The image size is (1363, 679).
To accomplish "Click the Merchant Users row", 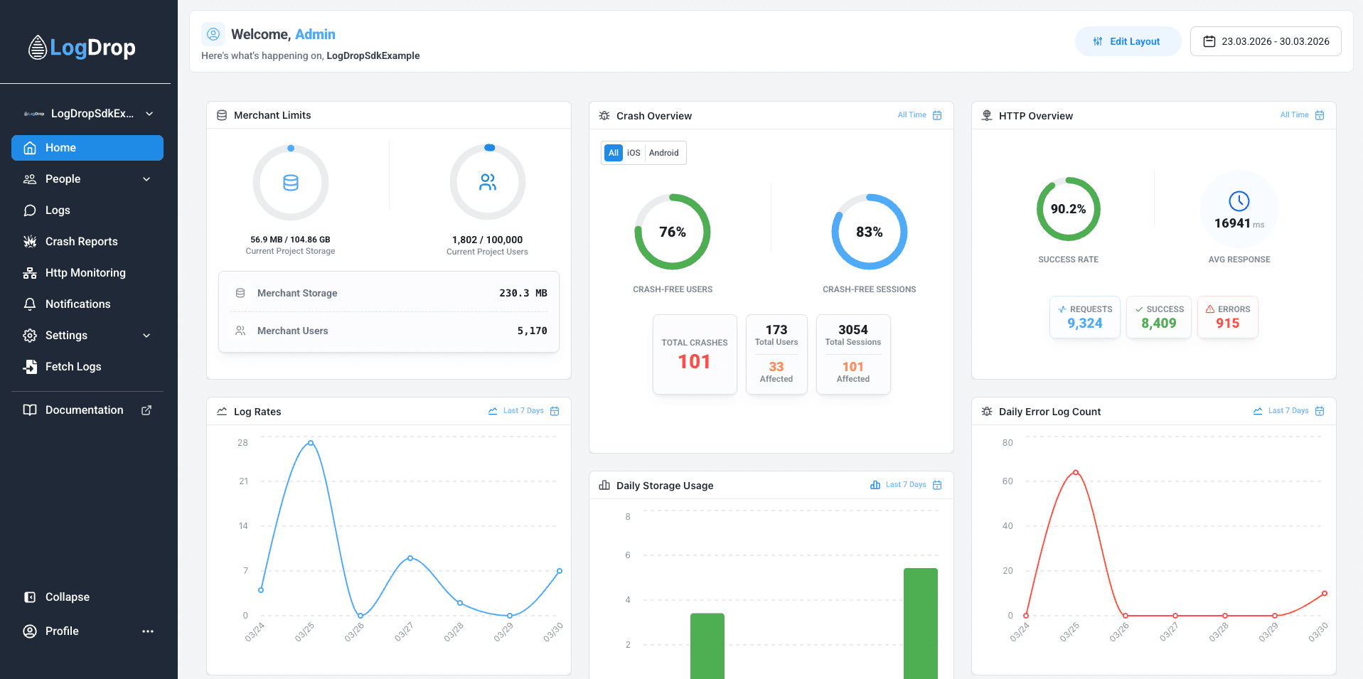I will point(389,331).
